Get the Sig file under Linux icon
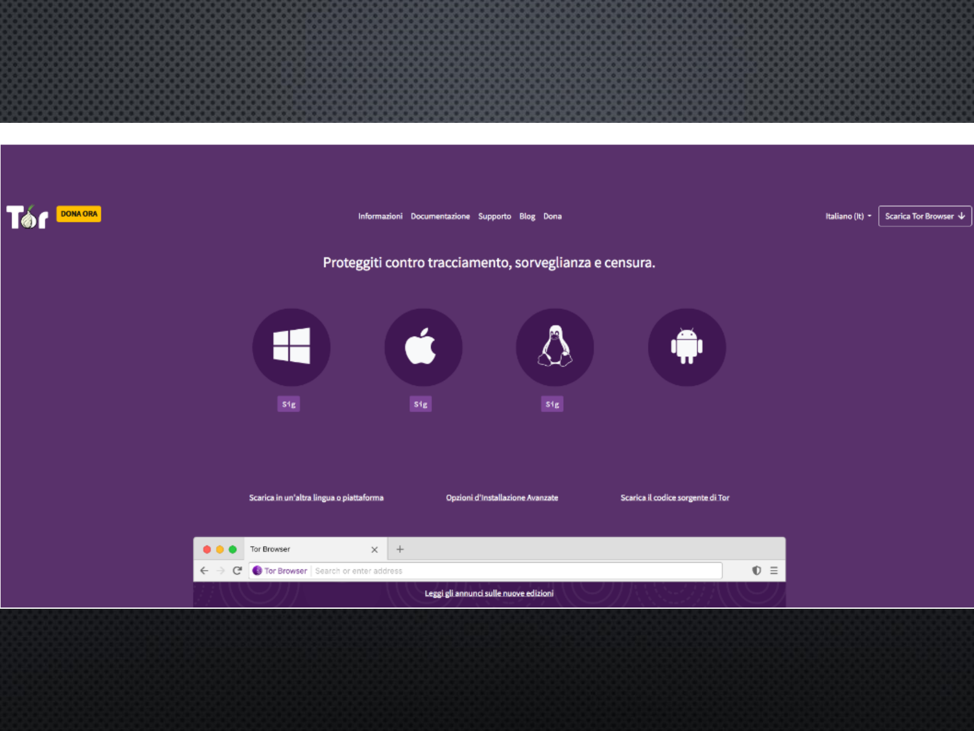This screenshot has height=731, width=974. coord(552,404)
